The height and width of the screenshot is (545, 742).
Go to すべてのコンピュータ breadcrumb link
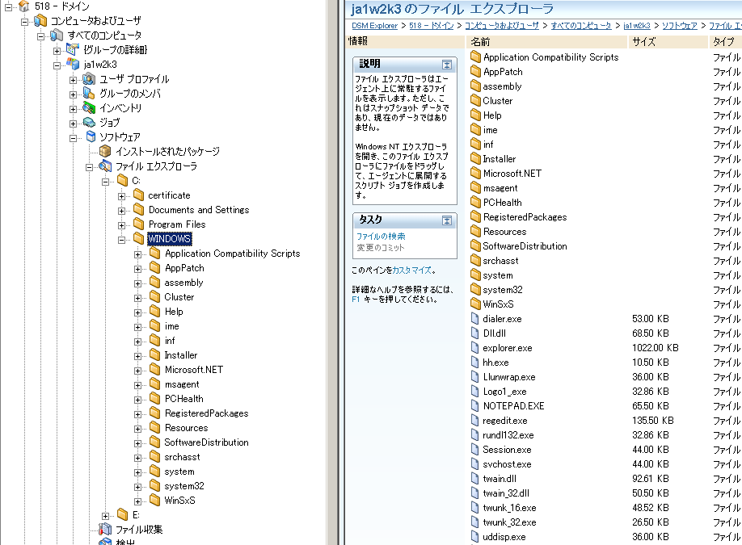(581, 26)
